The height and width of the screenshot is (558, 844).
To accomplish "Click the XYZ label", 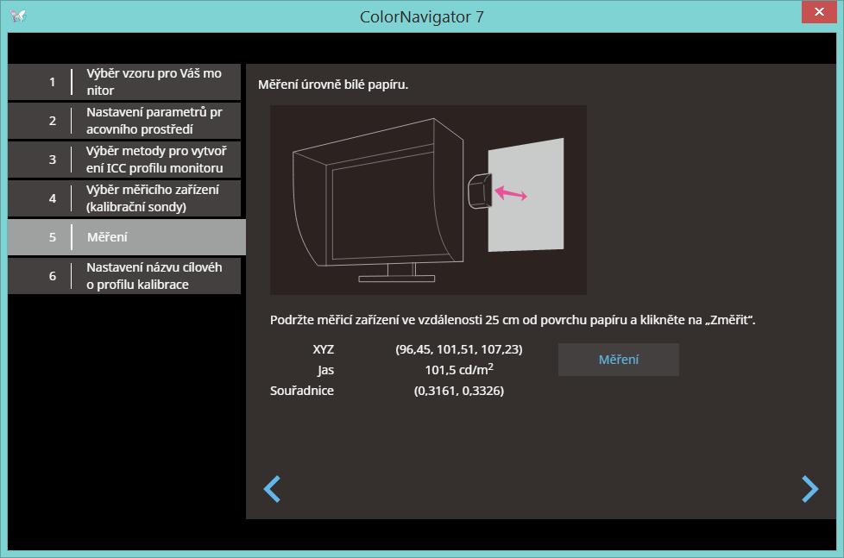I will pos(324,349).
